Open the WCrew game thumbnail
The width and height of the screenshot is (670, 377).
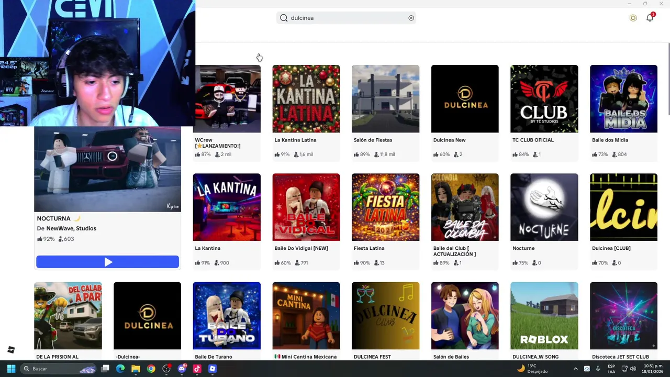(x=227, y=98)
